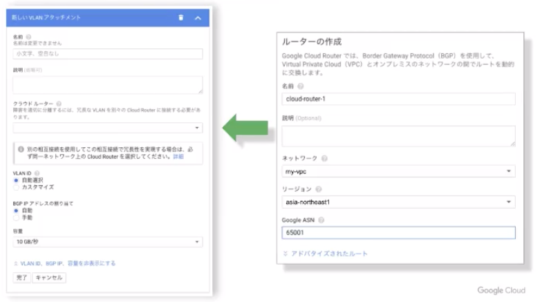
Task: Click the cloud-router-1 name field
Action: 398,99
